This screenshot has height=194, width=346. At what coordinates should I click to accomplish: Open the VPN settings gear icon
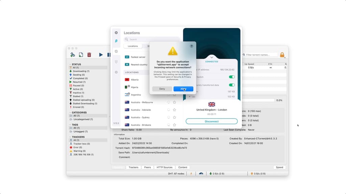(116, 72)
